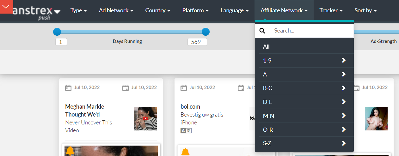Click first calendar icon on bol.com card
Screen dimensions: 399x156
184,88
